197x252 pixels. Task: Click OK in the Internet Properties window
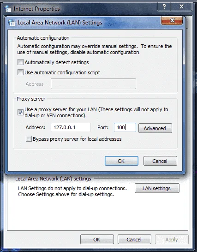pos(97,240)
